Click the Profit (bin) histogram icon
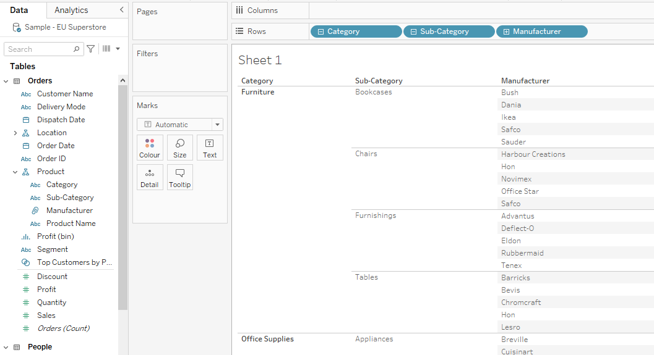654x355 pixels. coord(26,237)
